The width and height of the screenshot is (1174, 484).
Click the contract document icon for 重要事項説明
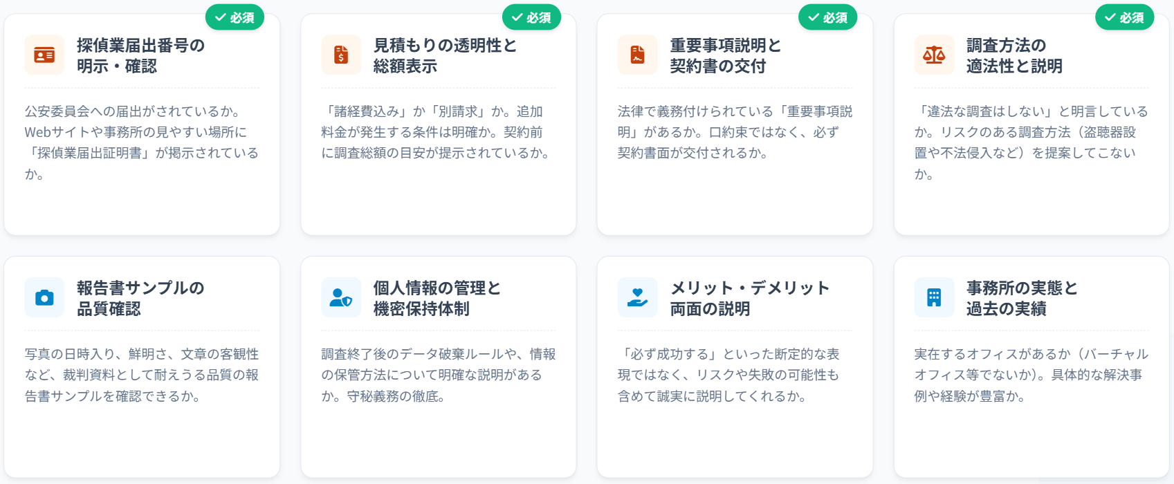coord(637,55)
